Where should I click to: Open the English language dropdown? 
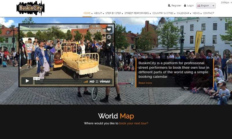tap(203, 6)
